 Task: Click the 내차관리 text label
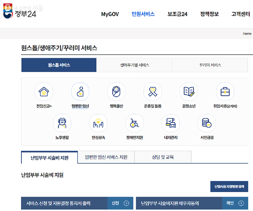coord(171,137)
